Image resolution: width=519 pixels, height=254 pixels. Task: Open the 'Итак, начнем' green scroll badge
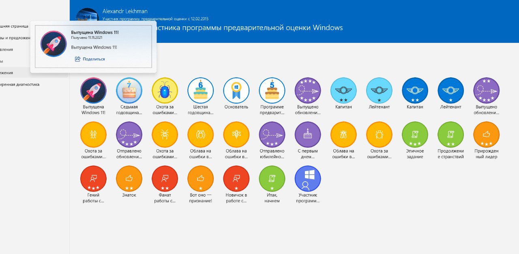coord(272,179)
